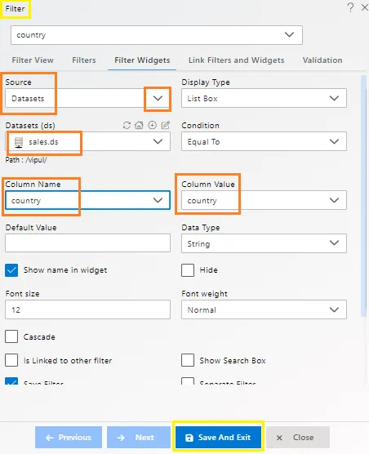369x454 pixels.
Task: Click the edit dataset pencil icon
Action: (x=166, y=125)
